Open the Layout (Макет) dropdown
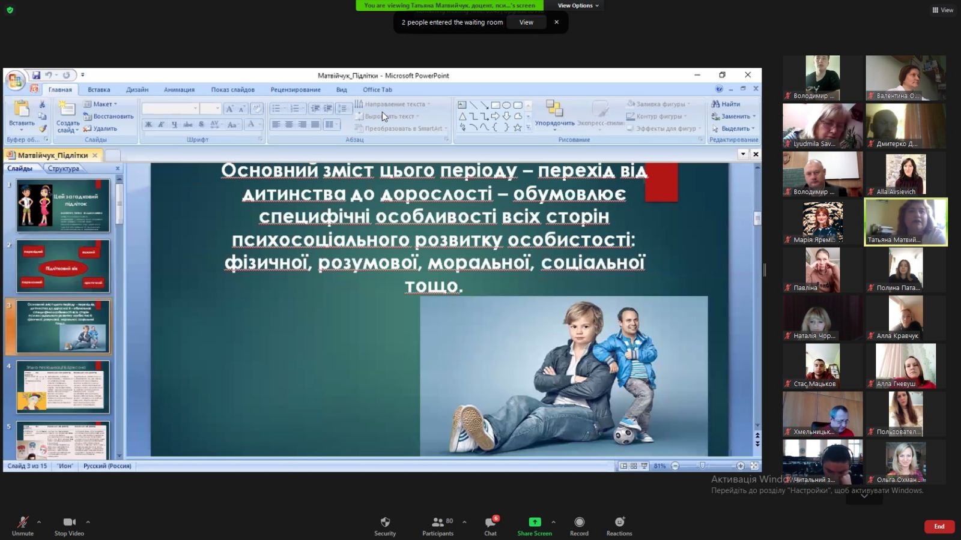The width and height of the screenshot is (961, 540). (x=100, y=104)
